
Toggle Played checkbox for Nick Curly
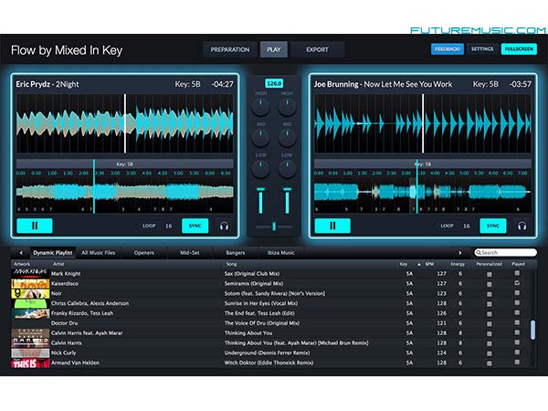click(x=517, y=353)
